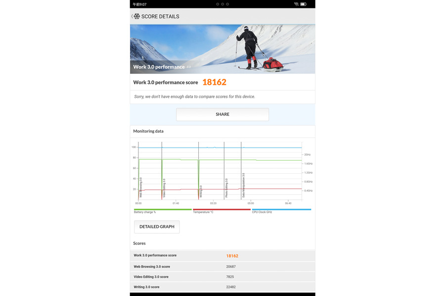This screenshot has height=296, width=445.
Task: Click the Work 3.0 performance banner image
Action: point(222,49)
